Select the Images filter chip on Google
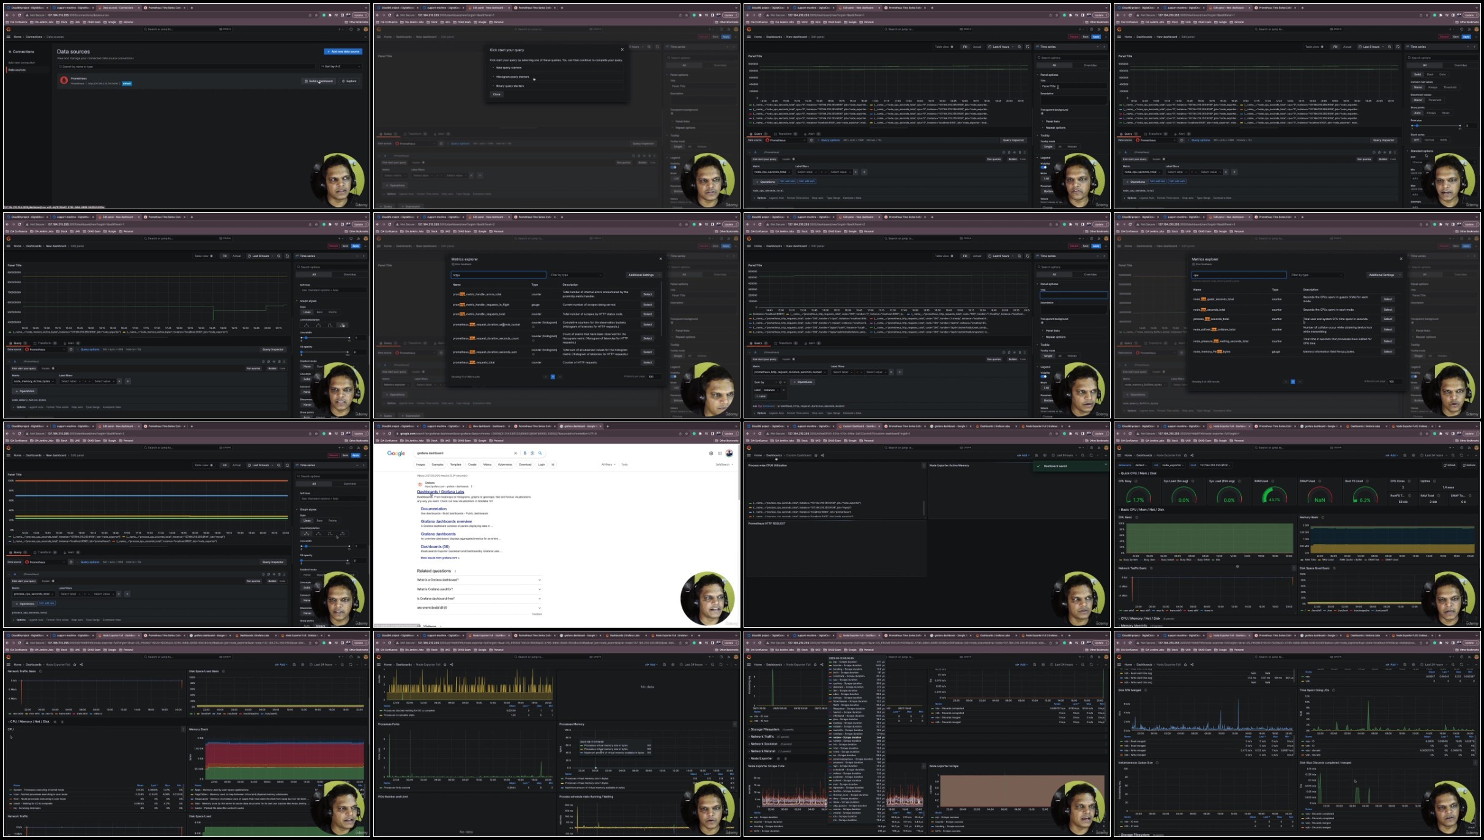Viewport: 1484px width, 840px height. [421, 464]
